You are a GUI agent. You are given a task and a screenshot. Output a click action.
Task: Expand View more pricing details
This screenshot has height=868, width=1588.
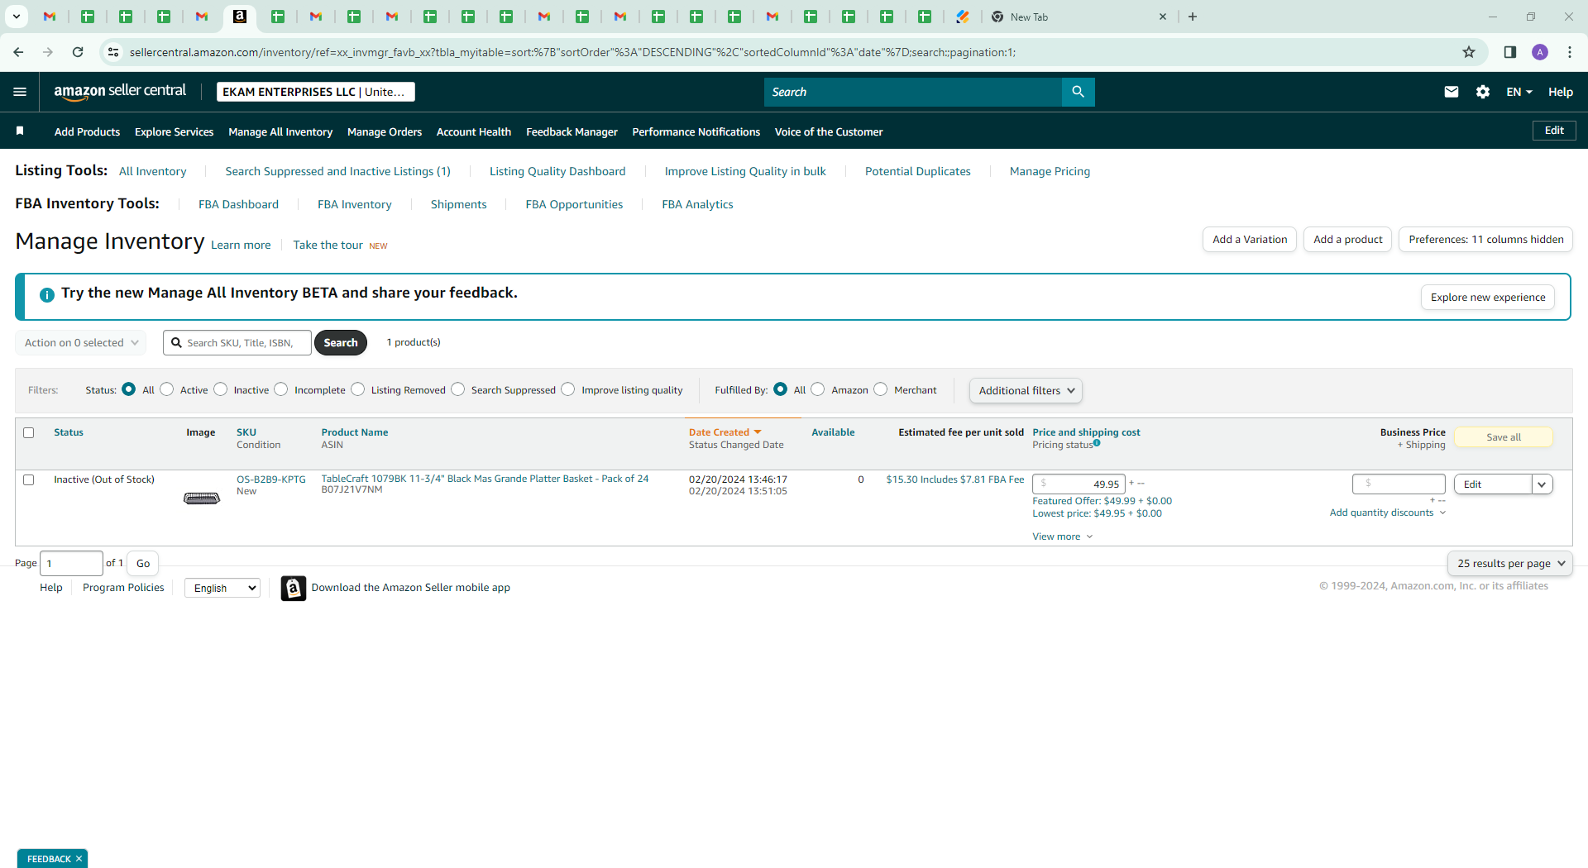tap(1062, 537)
